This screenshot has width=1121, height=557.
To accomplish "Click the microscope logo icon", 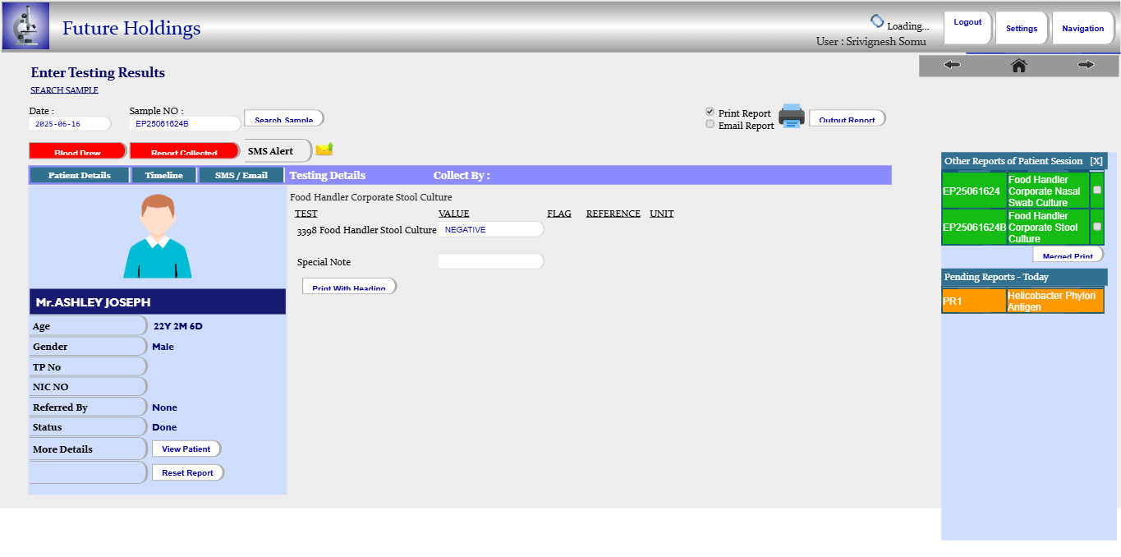I will (x=25, y=26).
